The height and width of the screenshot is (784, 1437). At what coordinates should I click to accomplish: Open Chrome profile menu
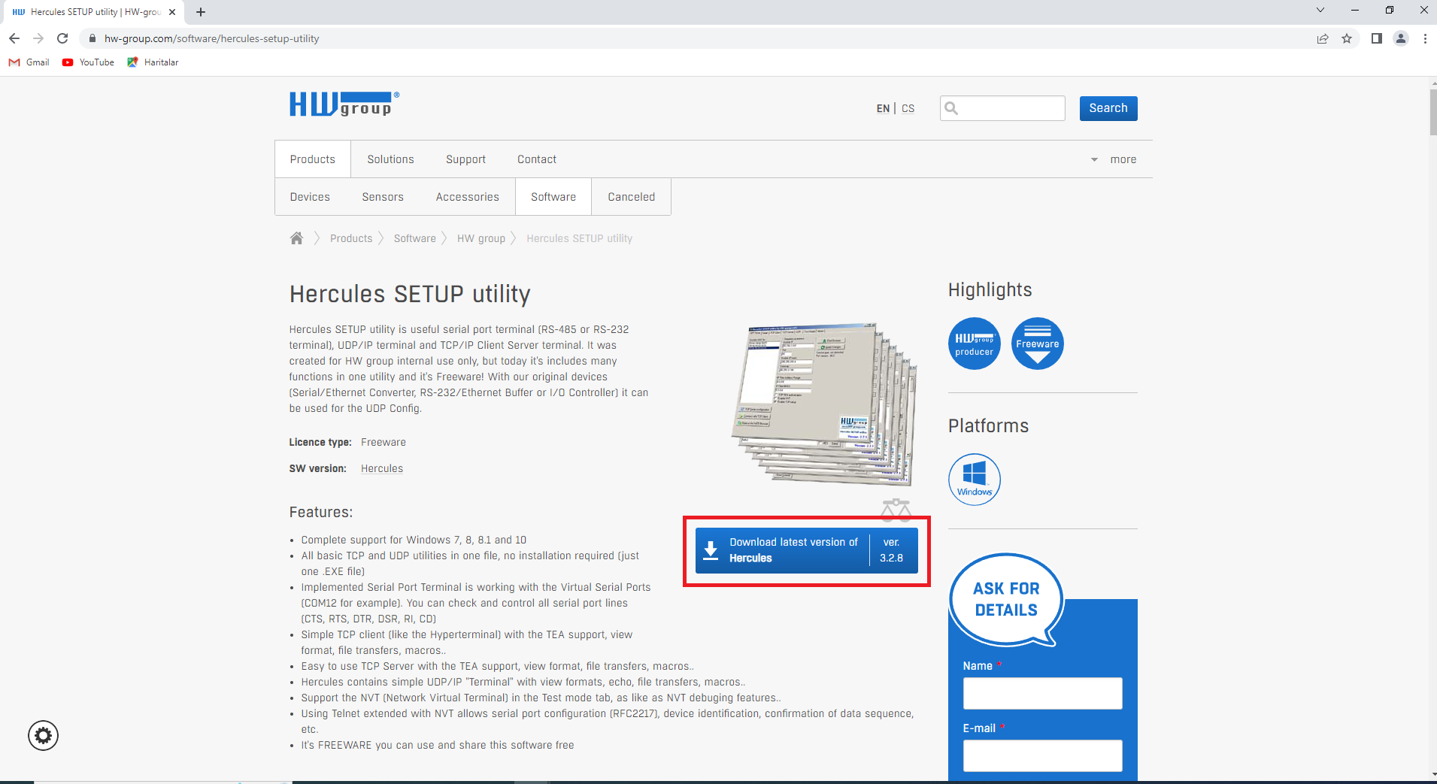(1401, 38)
